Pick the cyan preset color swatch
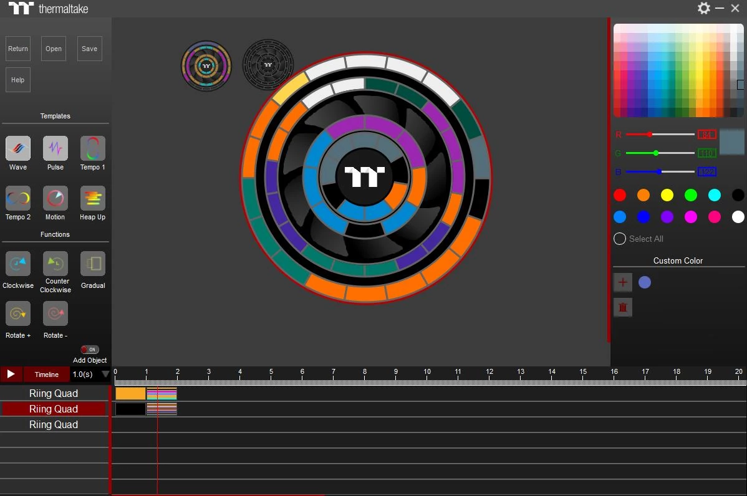 pos(715,195)
